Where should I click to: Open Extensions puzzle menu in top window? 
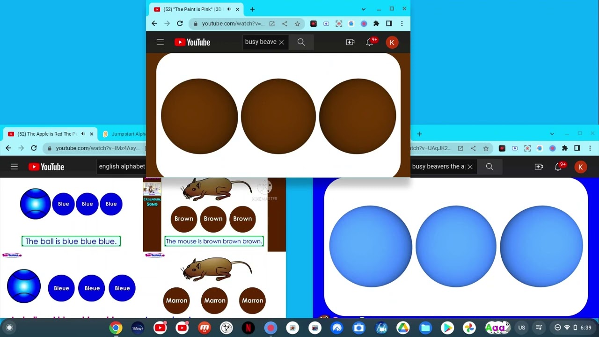(376, 23)
